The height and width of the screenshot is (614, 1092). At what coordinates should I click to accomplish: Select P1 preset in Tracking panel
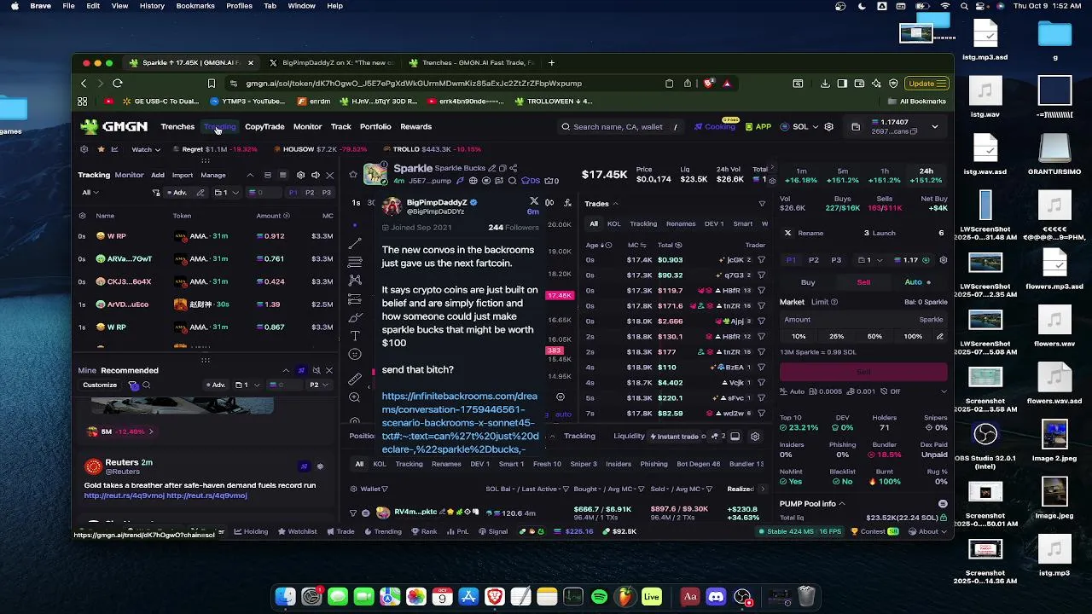293,193
